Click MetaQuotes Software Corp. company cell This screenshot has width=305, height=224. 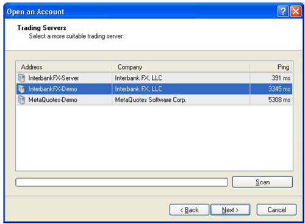click(x=151, y=100)
